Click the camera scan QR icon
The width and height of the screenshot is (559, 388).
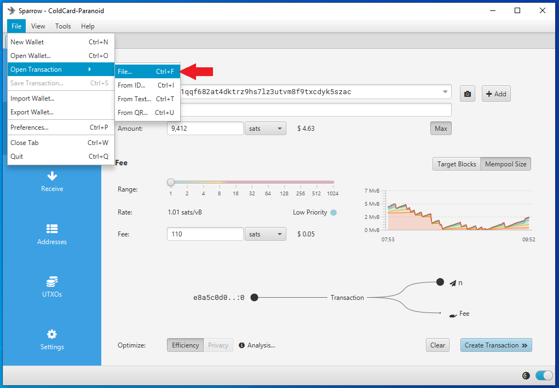[x=468, y=94]
